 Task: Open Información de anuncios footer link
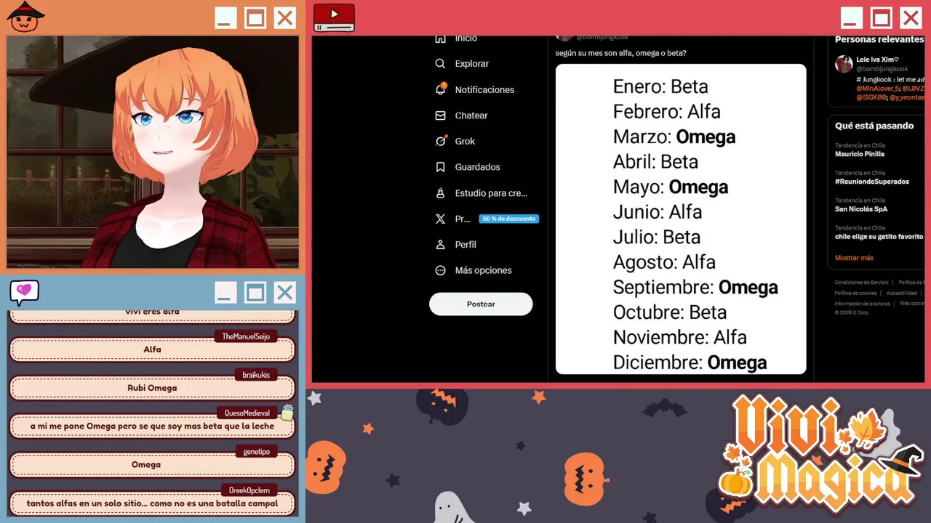coord(862,304)
